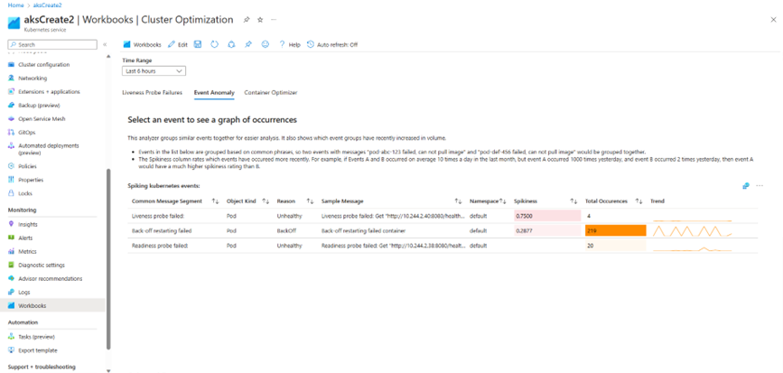Sort by the Spikiness column
Screen dimensions: 783x373
pyautogui.click(x=573, y=200)
